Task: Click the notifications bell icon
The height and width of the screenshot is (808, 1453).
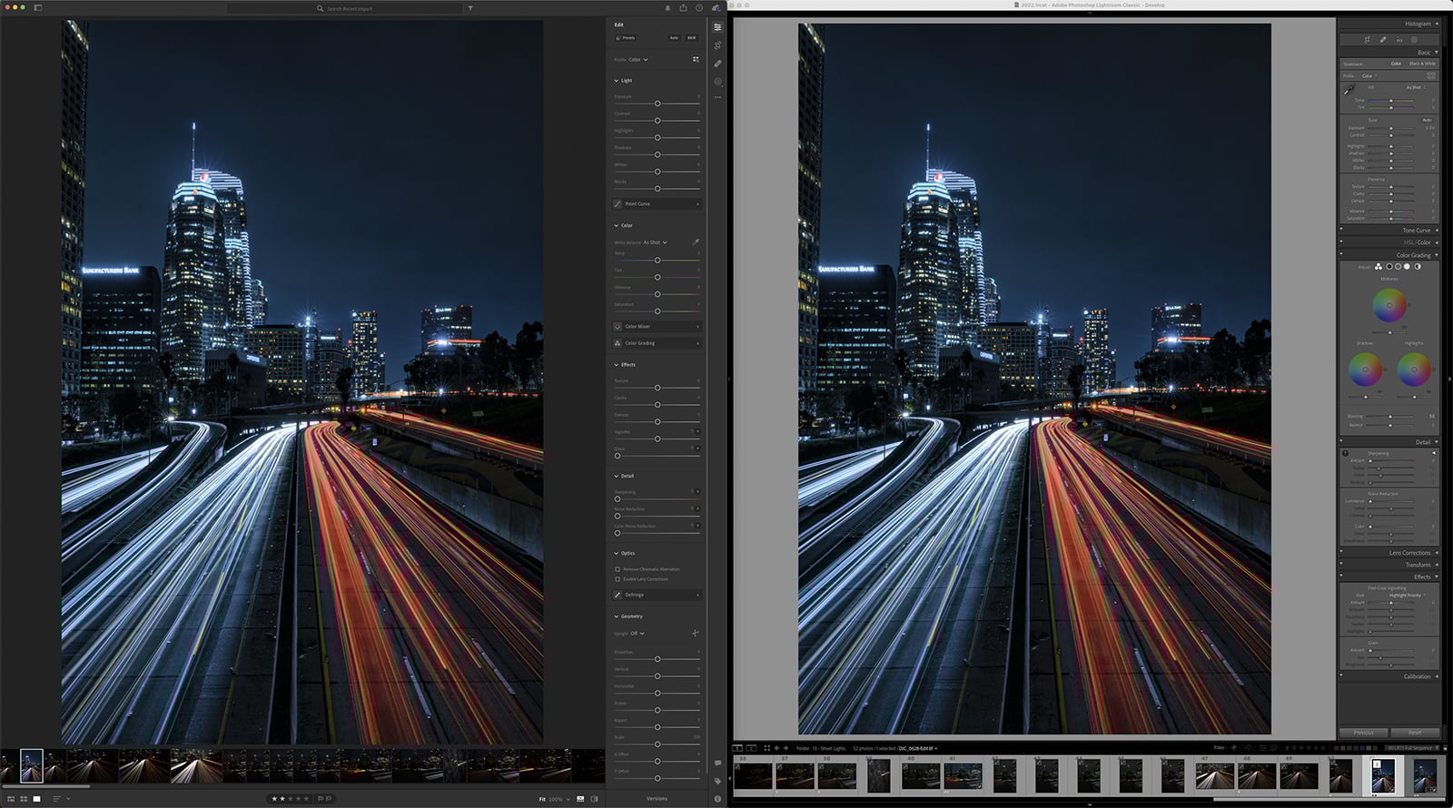Action: point(667,8)
